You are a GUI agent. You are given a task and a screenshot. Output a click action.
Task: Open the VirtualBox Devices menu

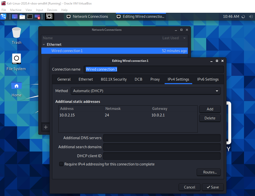point(52,10)
